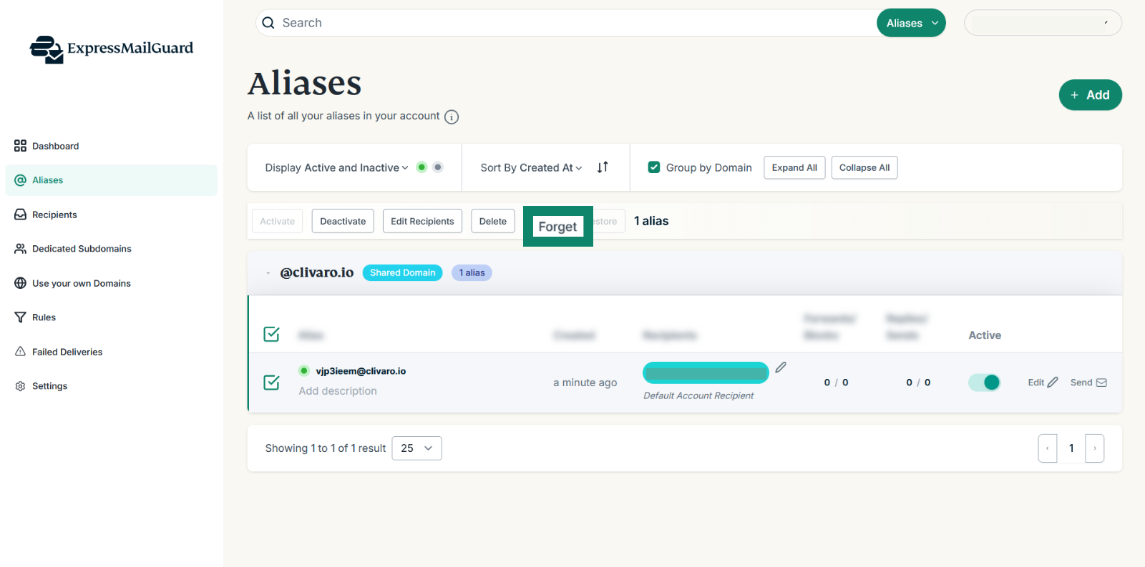This screenshot has height=567, width=1145.
Task: Toggle the Active switch for vjp3ieem alias
Action: (985, 383)
